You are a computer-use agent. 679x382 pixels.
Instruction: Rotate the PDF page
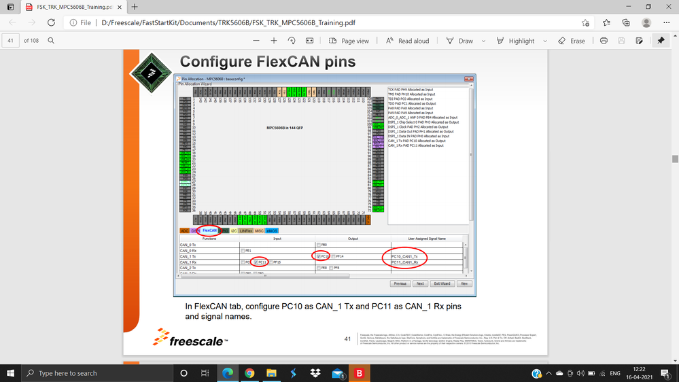point(292,40)
